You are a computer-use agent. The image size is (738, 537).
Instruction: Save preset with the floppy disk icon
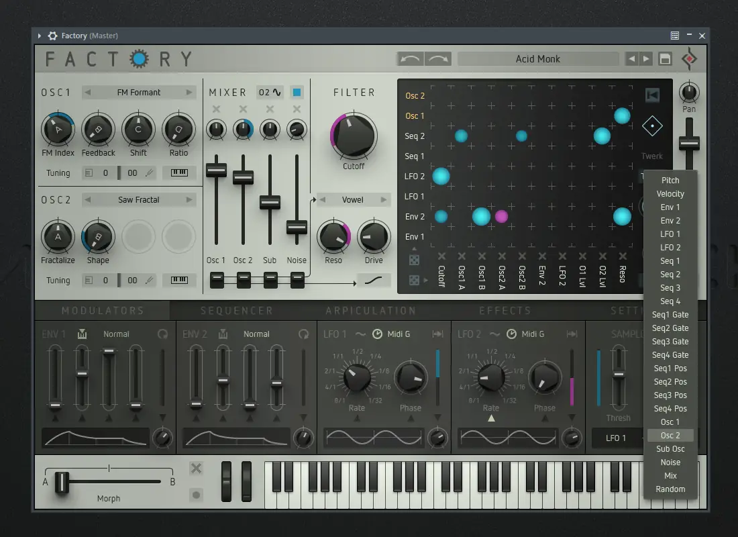(665, 59)
